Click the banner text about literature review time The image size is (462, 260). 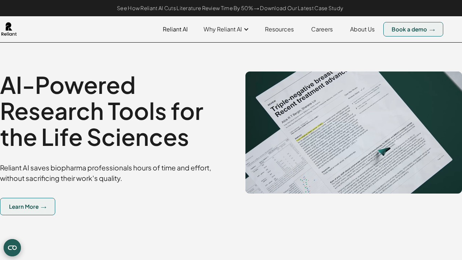point(185,8)
